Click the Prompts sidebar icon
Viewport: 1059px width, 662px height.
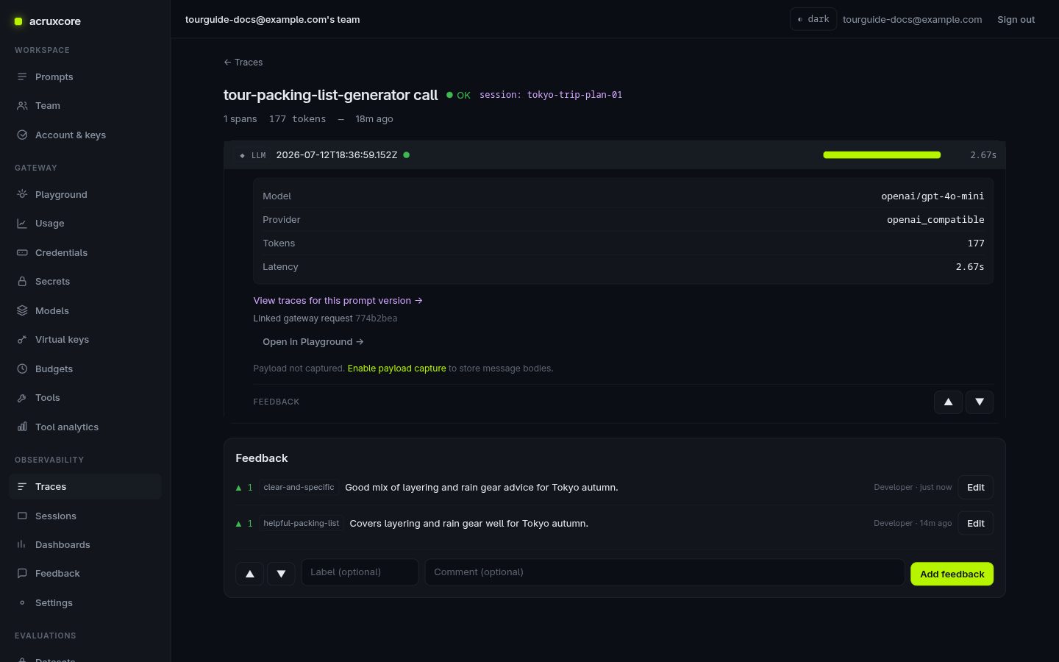pyautogui.click(x=22, y=76)
